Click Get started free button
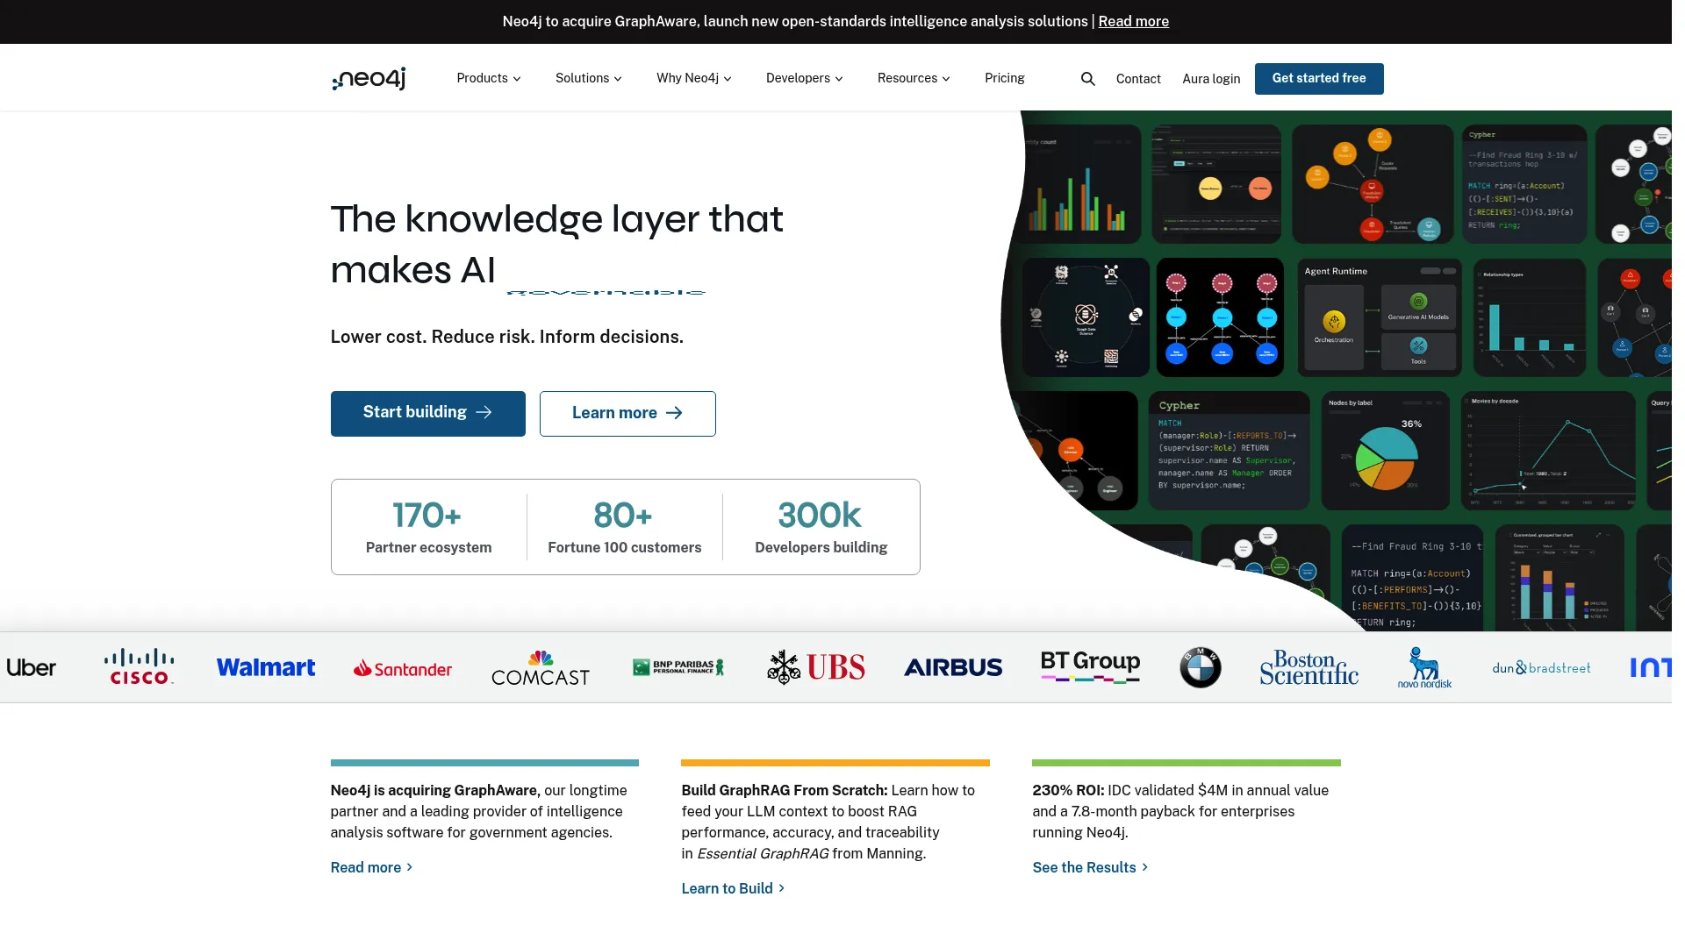 point(1319,79)
